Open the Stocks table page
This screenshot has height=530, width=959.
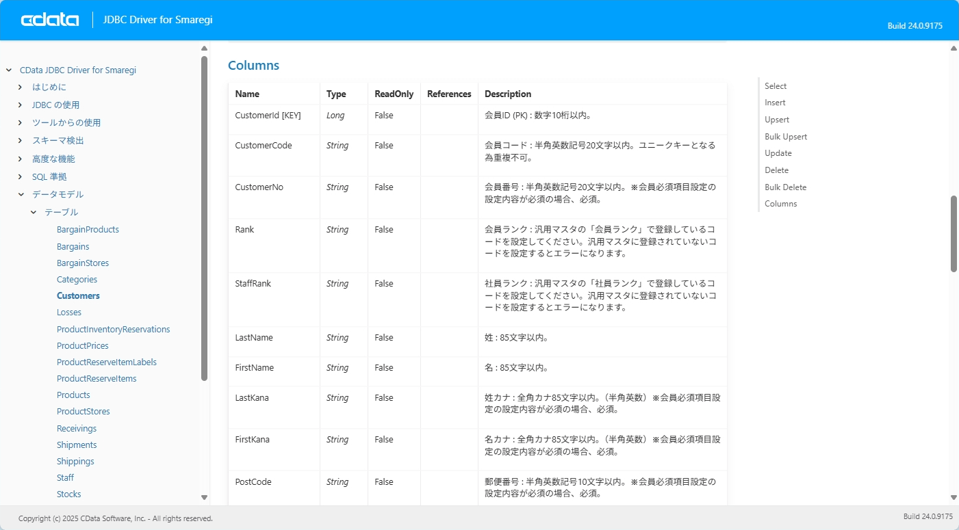[69, 494]
